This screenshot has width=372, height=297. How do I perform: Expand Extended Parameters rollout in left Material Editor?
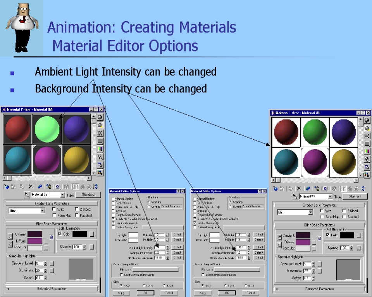(x=52, y=288)
